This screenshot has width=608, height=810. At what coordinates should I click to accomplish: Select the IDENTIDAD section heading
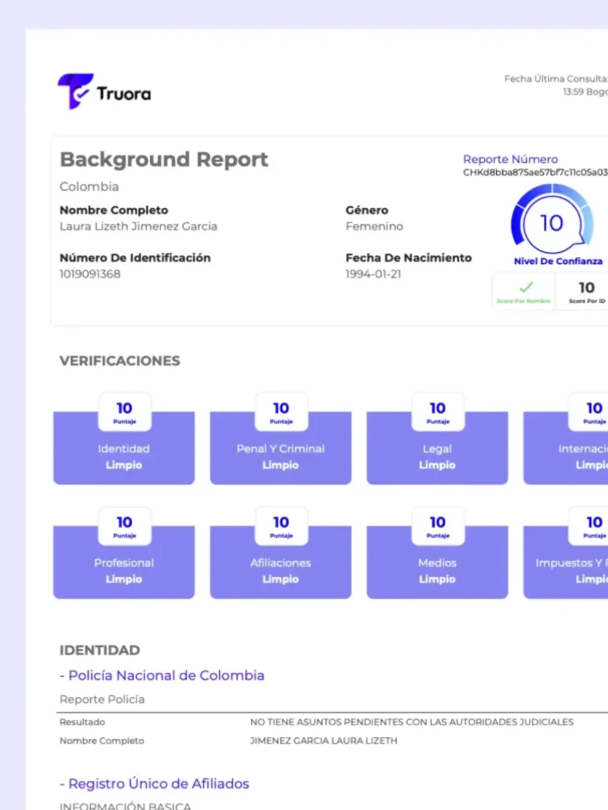tap(100, 650)
